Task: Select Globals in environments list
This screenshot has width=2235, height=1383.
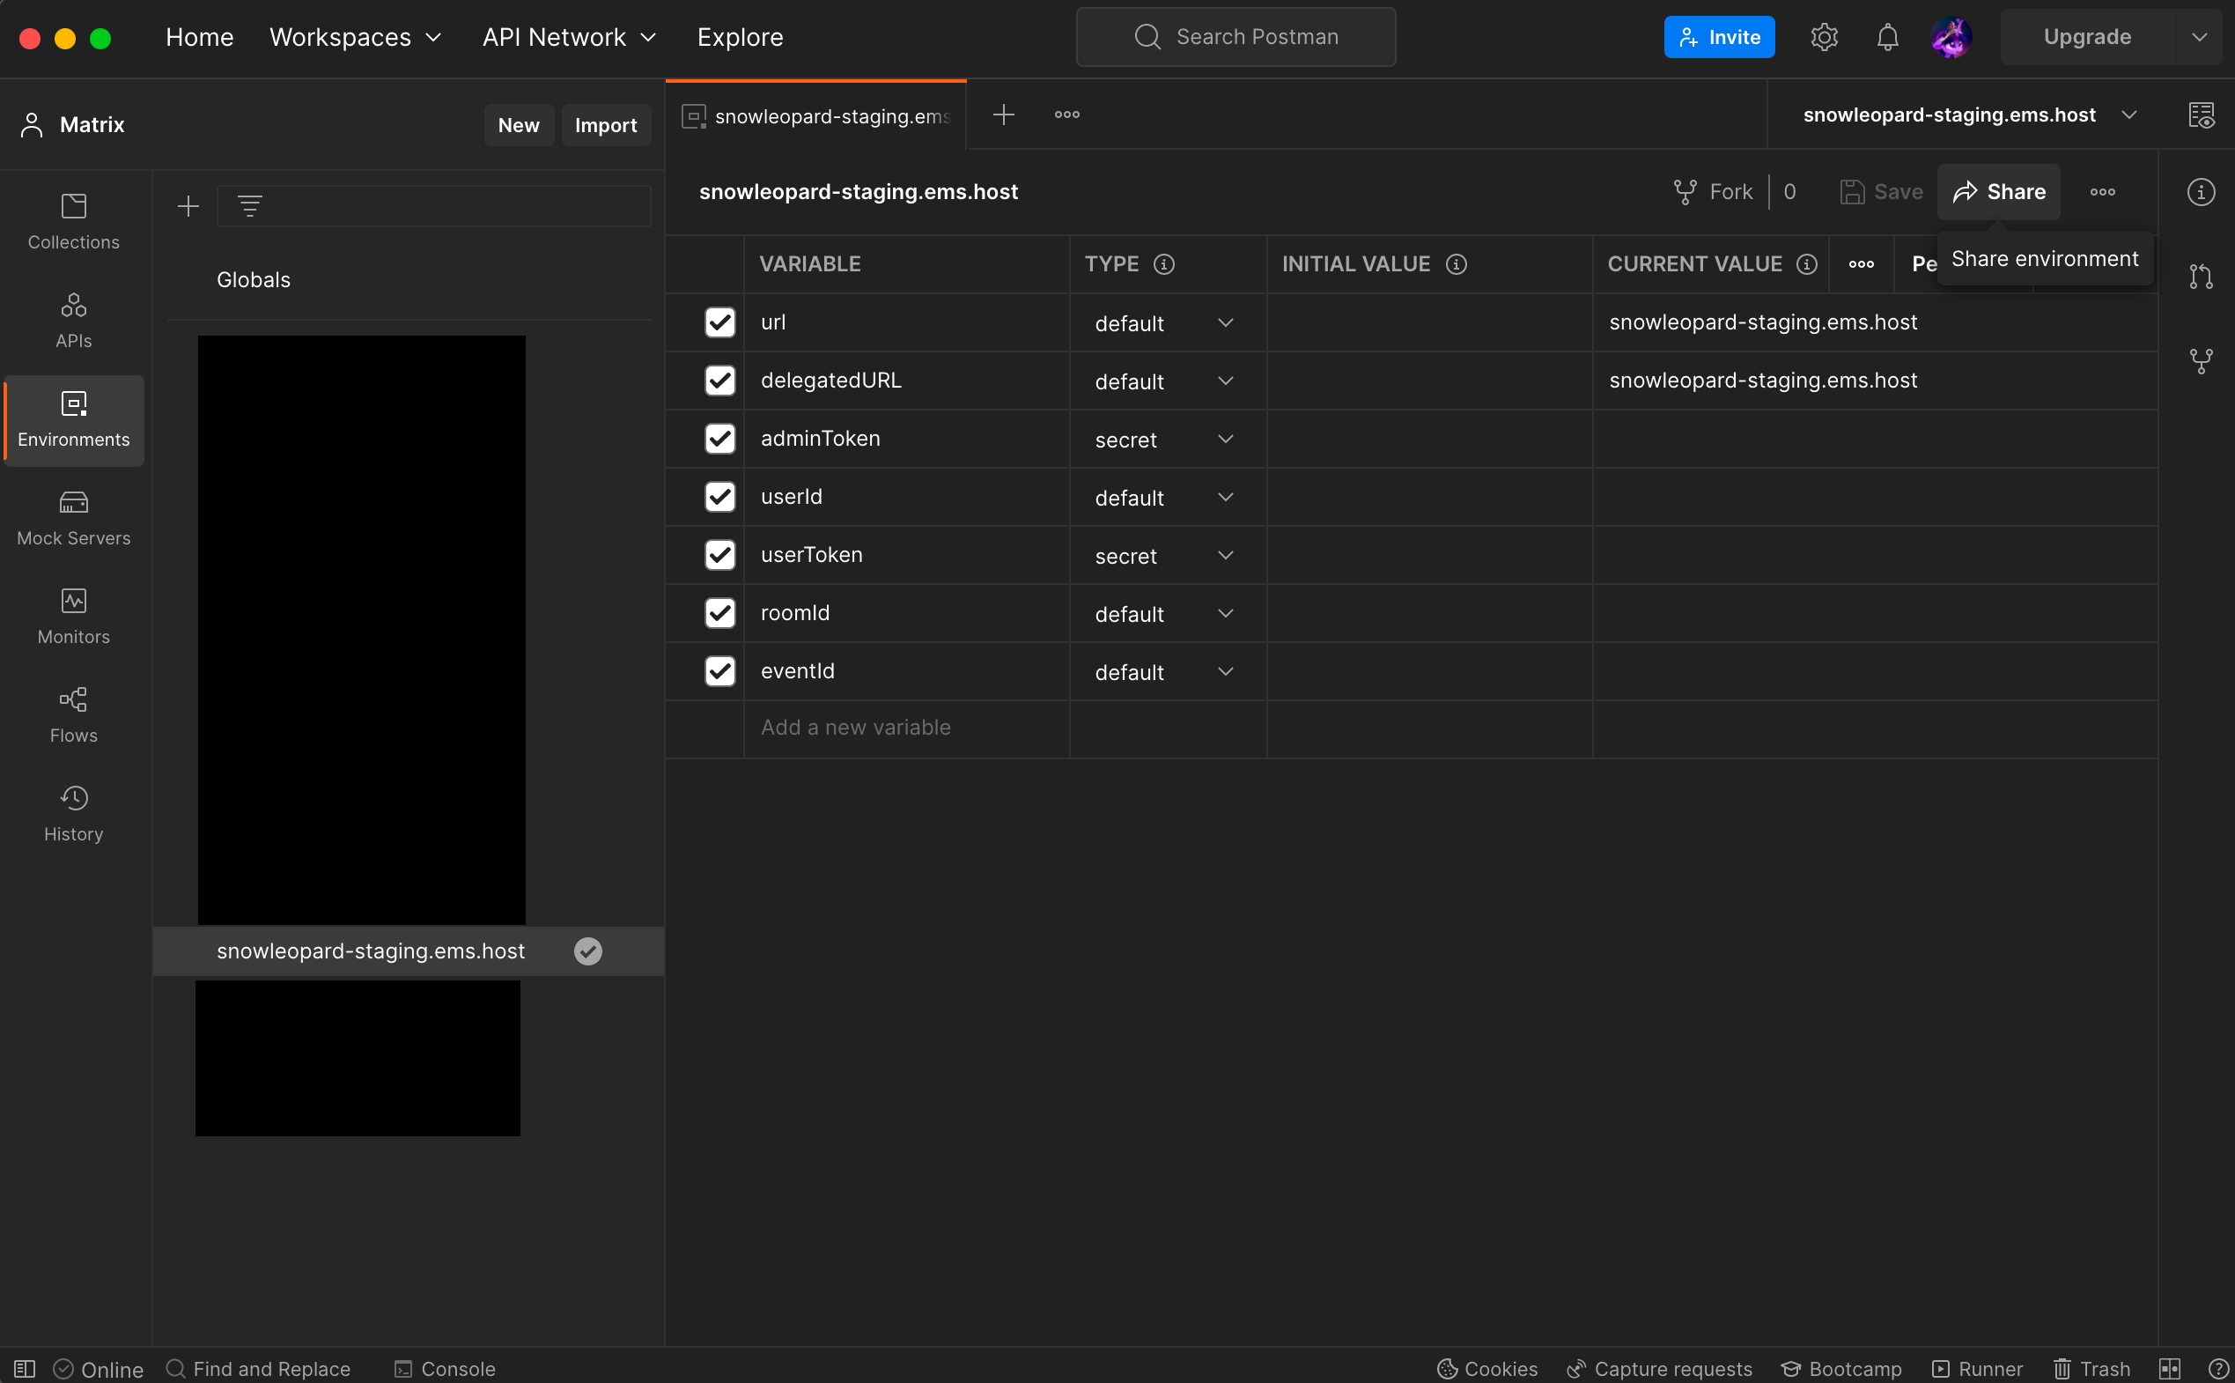Action: coord(254,280)
